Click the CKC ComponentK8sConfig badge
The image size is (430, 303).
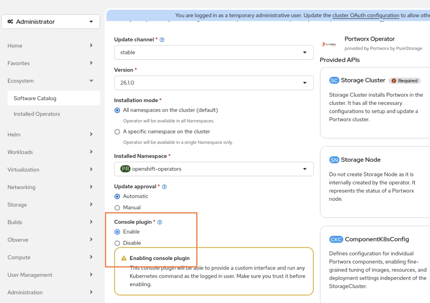336,239
